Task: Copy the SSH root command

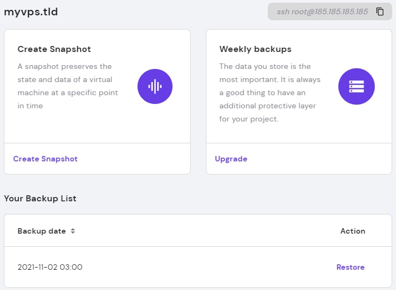Action: 380,11
